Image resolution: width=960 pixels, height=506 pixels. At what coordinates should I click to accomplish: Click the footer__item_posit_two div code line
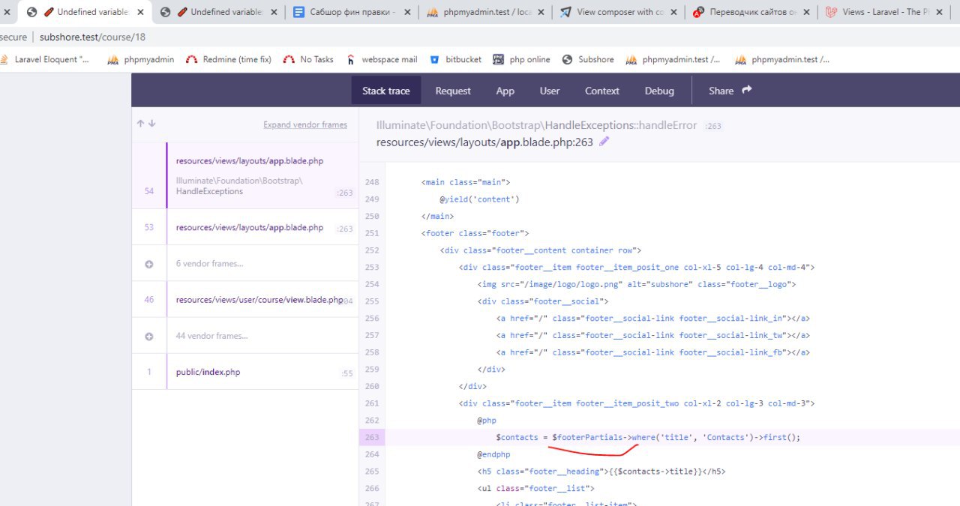coord(637,403)
